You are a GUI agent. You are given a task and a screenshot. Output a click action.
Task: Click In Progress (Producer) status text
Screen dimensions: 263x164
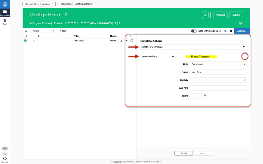41,23
